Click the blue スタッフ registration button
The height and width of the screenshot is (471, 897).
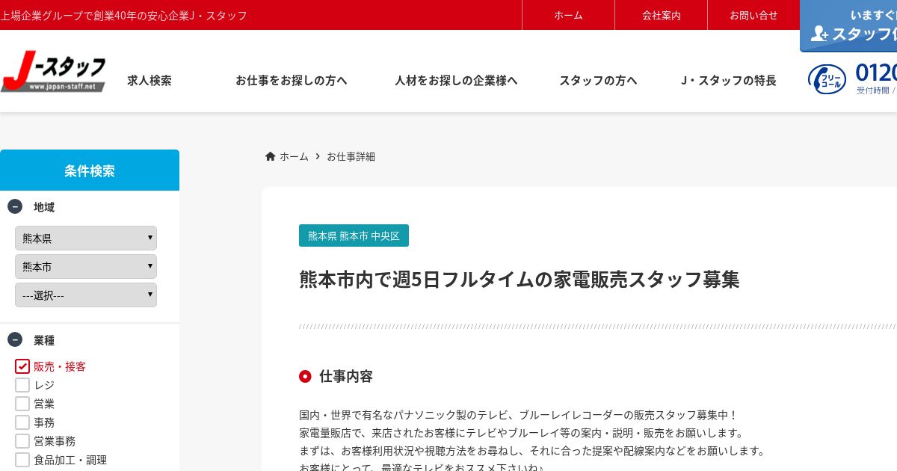[x=848, y=26]
